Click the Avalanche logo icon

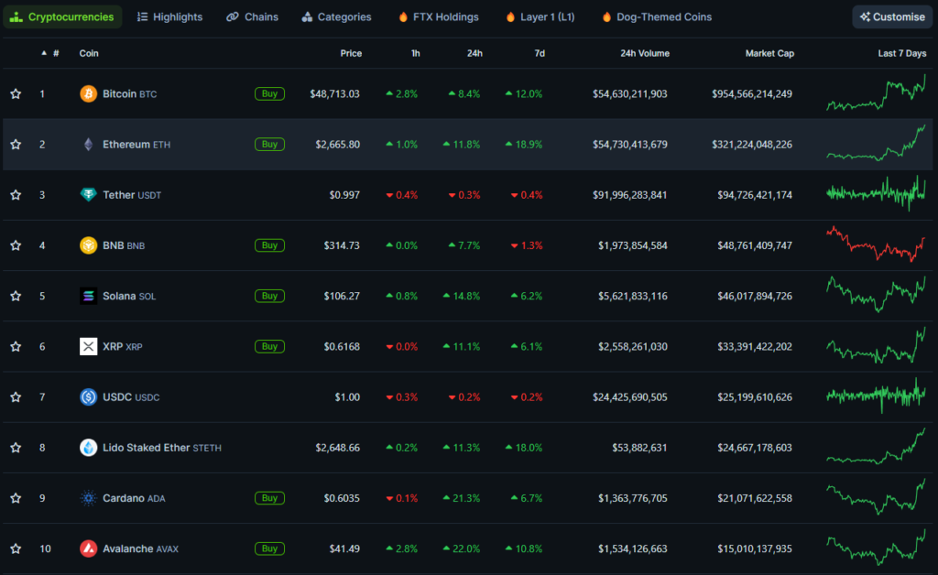click(88, 548)
